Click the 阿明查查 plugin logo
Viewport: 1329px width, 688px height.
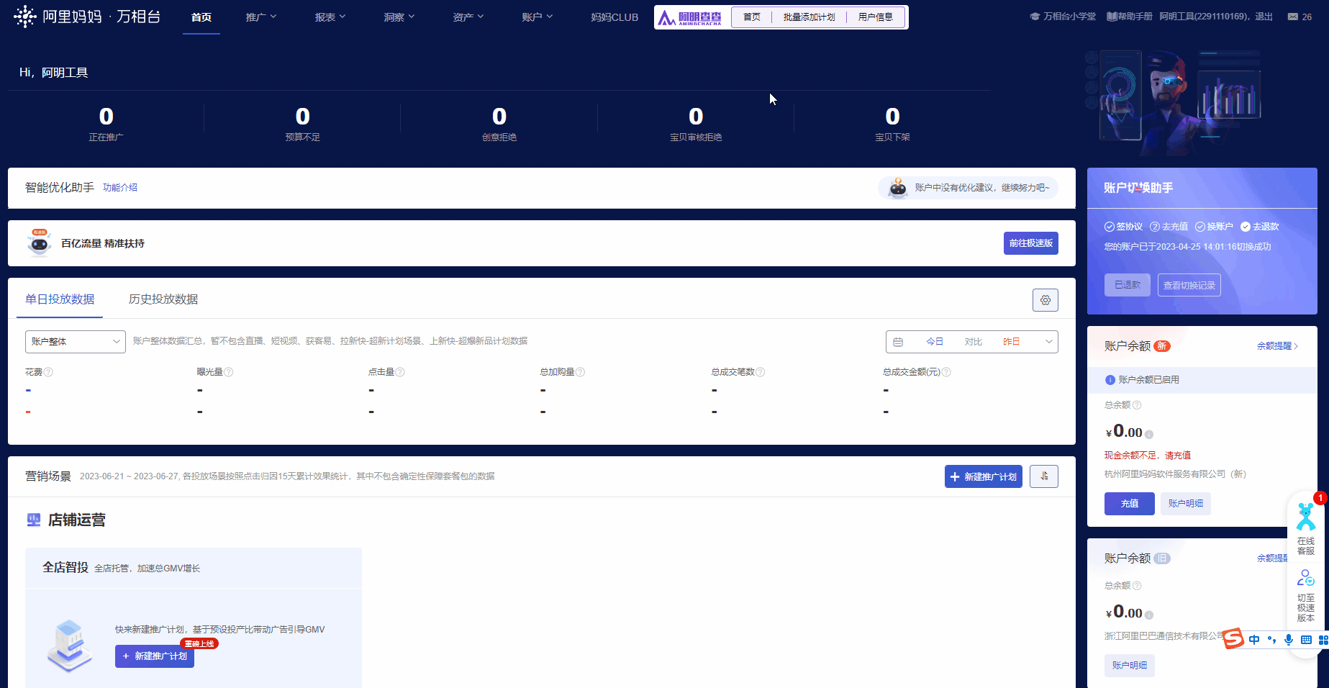click(689, 17)
